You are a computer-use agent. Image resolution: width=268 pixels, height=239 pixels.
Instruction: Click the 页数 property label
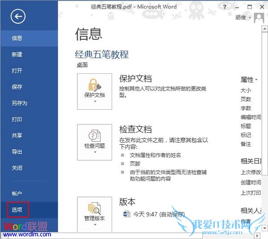[x=246, y=99]
